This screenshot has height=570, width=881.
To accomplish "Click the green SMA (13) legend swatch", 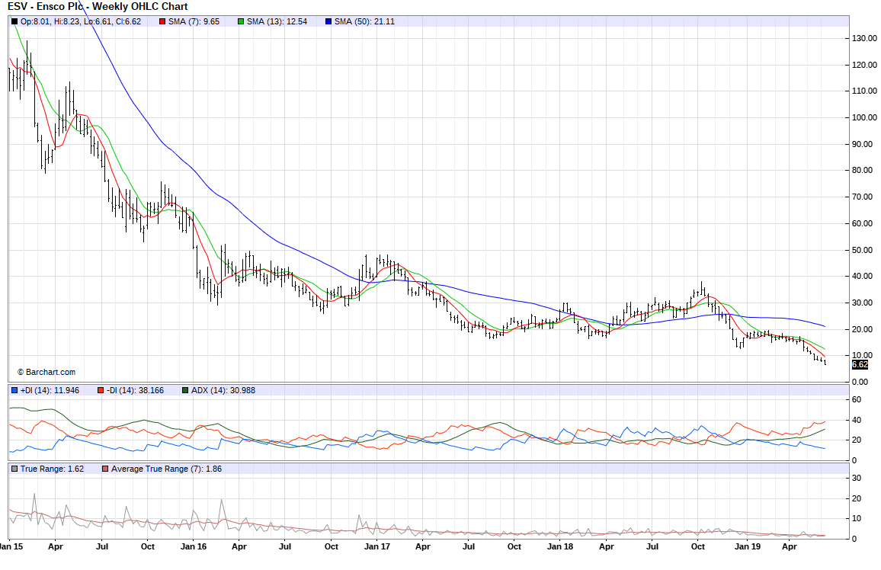I will [241, 22].
